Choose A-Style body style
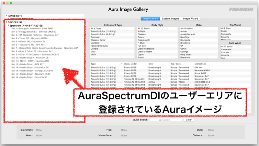259x146 pixels. (157, 31)
